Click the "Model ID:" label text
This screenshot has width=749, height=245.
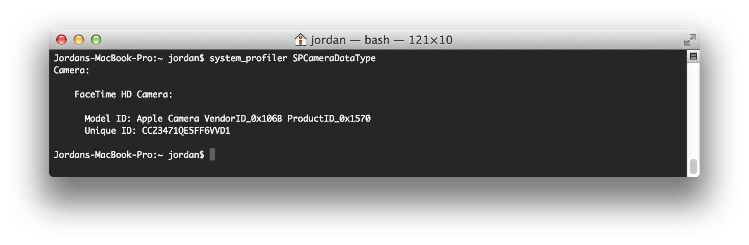[x=107, y=119]
